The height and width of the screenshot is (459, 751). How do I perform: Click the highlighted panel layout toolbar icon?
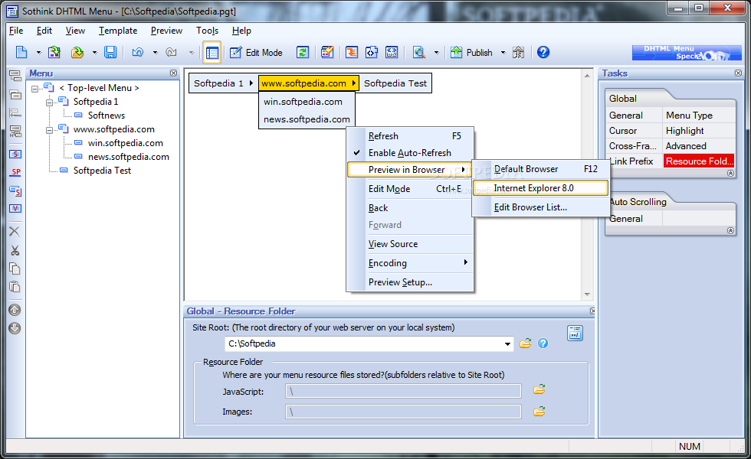(x=212, y=52)
